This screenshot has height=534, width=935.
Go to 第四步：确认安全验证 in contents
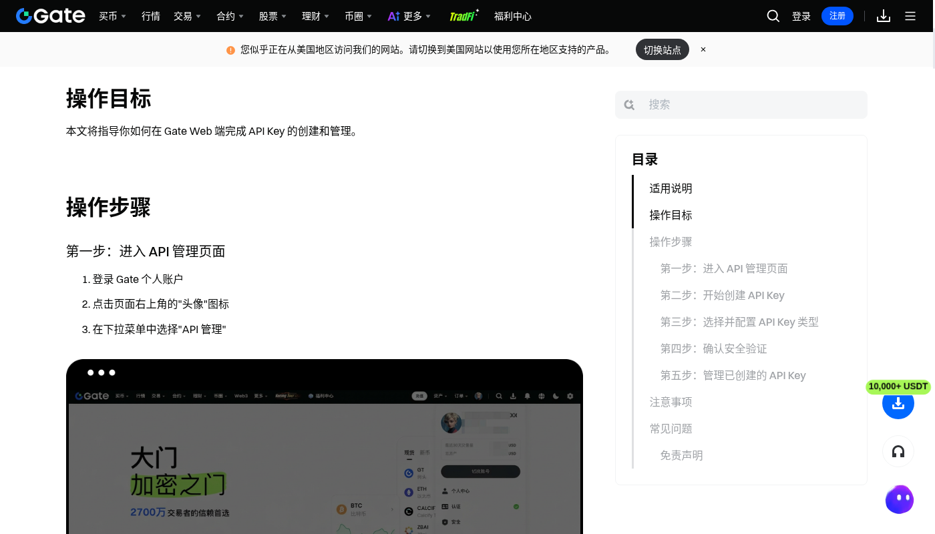click(714, 348)
